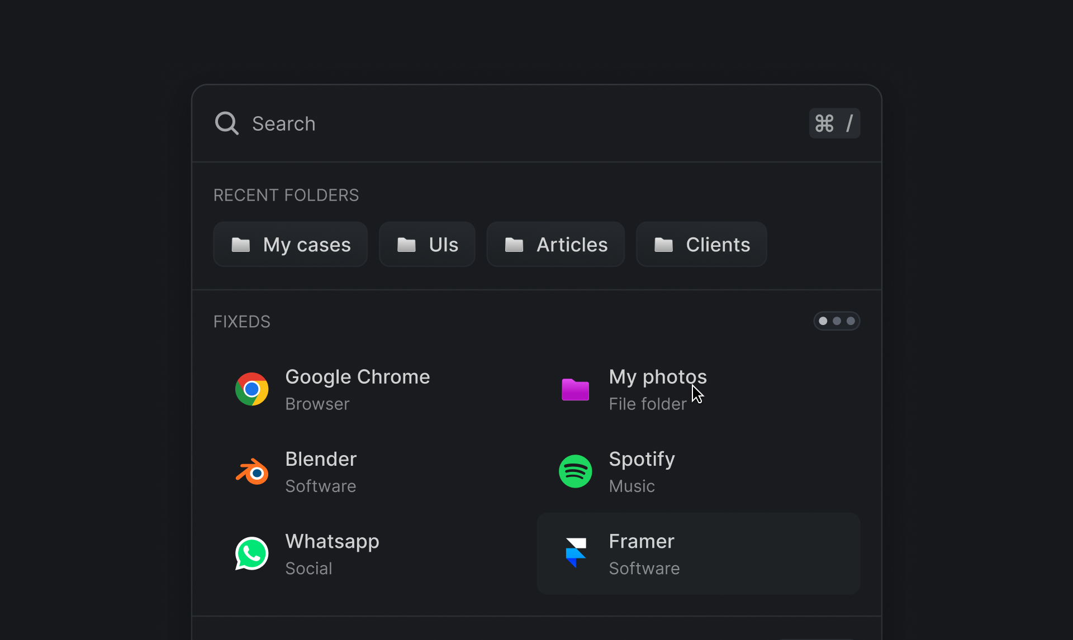Viewport: 1073px width, 640px height.
Task: Switch to second page dot in Fixeds
Action: (x=837, y=321)
